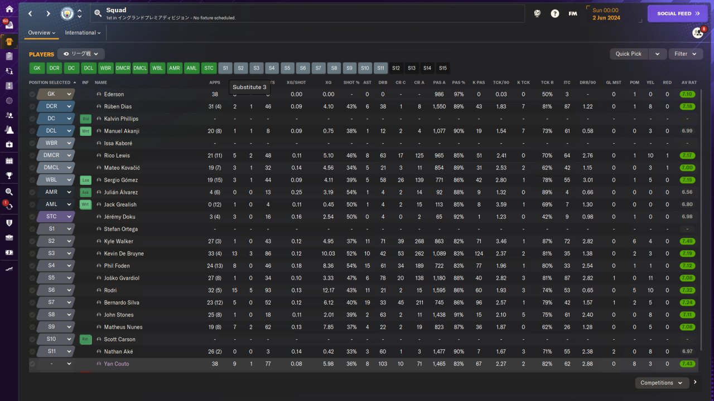
Task: Open the notifications football icon with badge 8
Action: pos(698,33)
